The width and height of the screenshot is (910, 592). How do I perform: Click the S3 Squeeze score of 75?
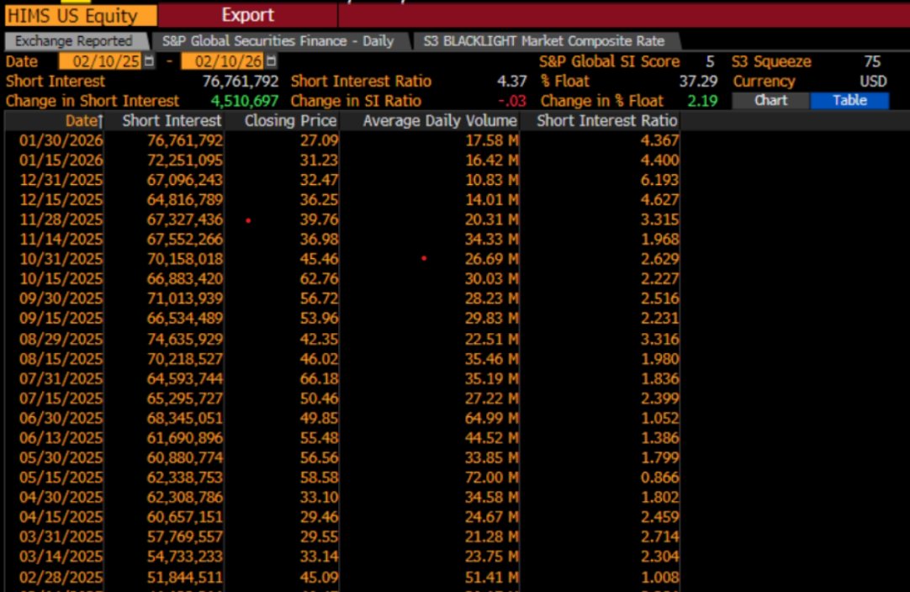click(872, 61)
